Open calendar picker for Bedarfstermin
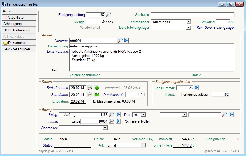 (90, 88)
